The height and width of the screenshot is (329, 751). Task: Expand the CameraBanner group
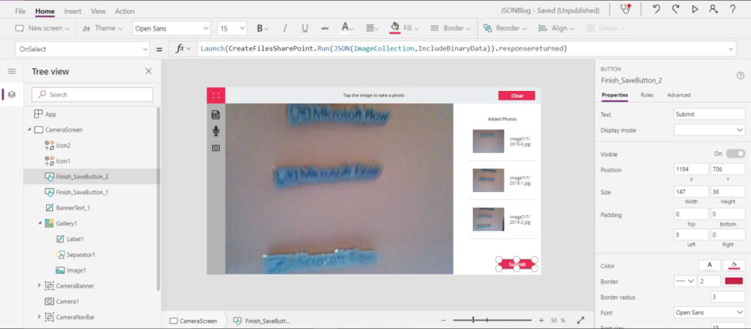(40, 286)
